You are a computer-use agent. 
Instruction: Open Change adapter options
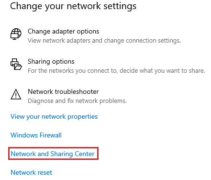click(x=63, y=32)
